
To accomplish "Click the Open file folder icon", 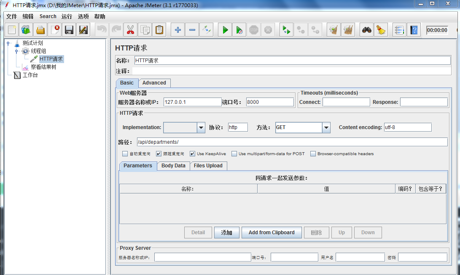I will [x=40, y=30].
